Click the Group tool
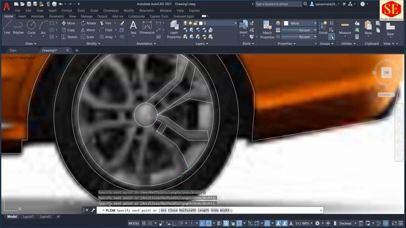Image resolution: width=406 pixels, height=228 pixels. click(323, 27)
